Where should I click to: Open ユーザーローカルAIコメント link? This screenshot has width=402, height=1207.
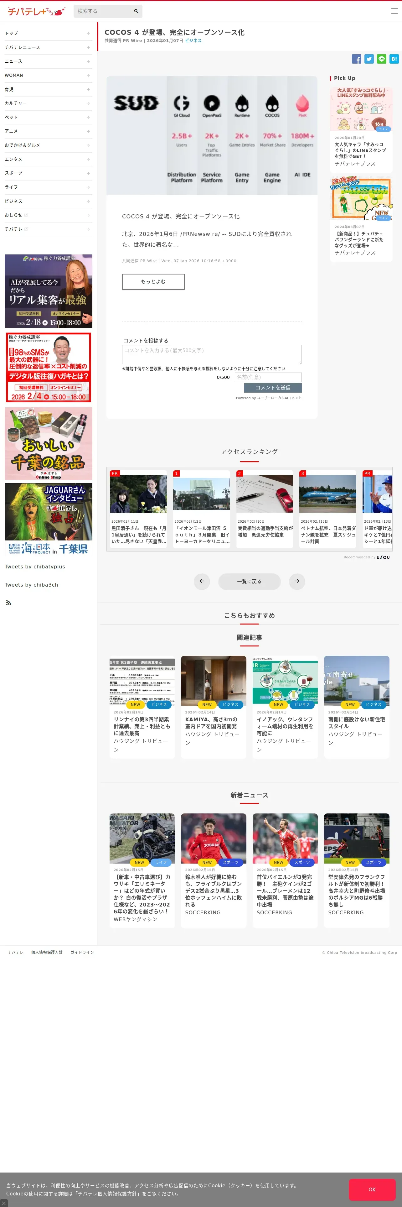coord(279,398)
